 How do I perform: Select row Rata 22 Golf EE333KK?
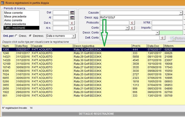[94, 85]
